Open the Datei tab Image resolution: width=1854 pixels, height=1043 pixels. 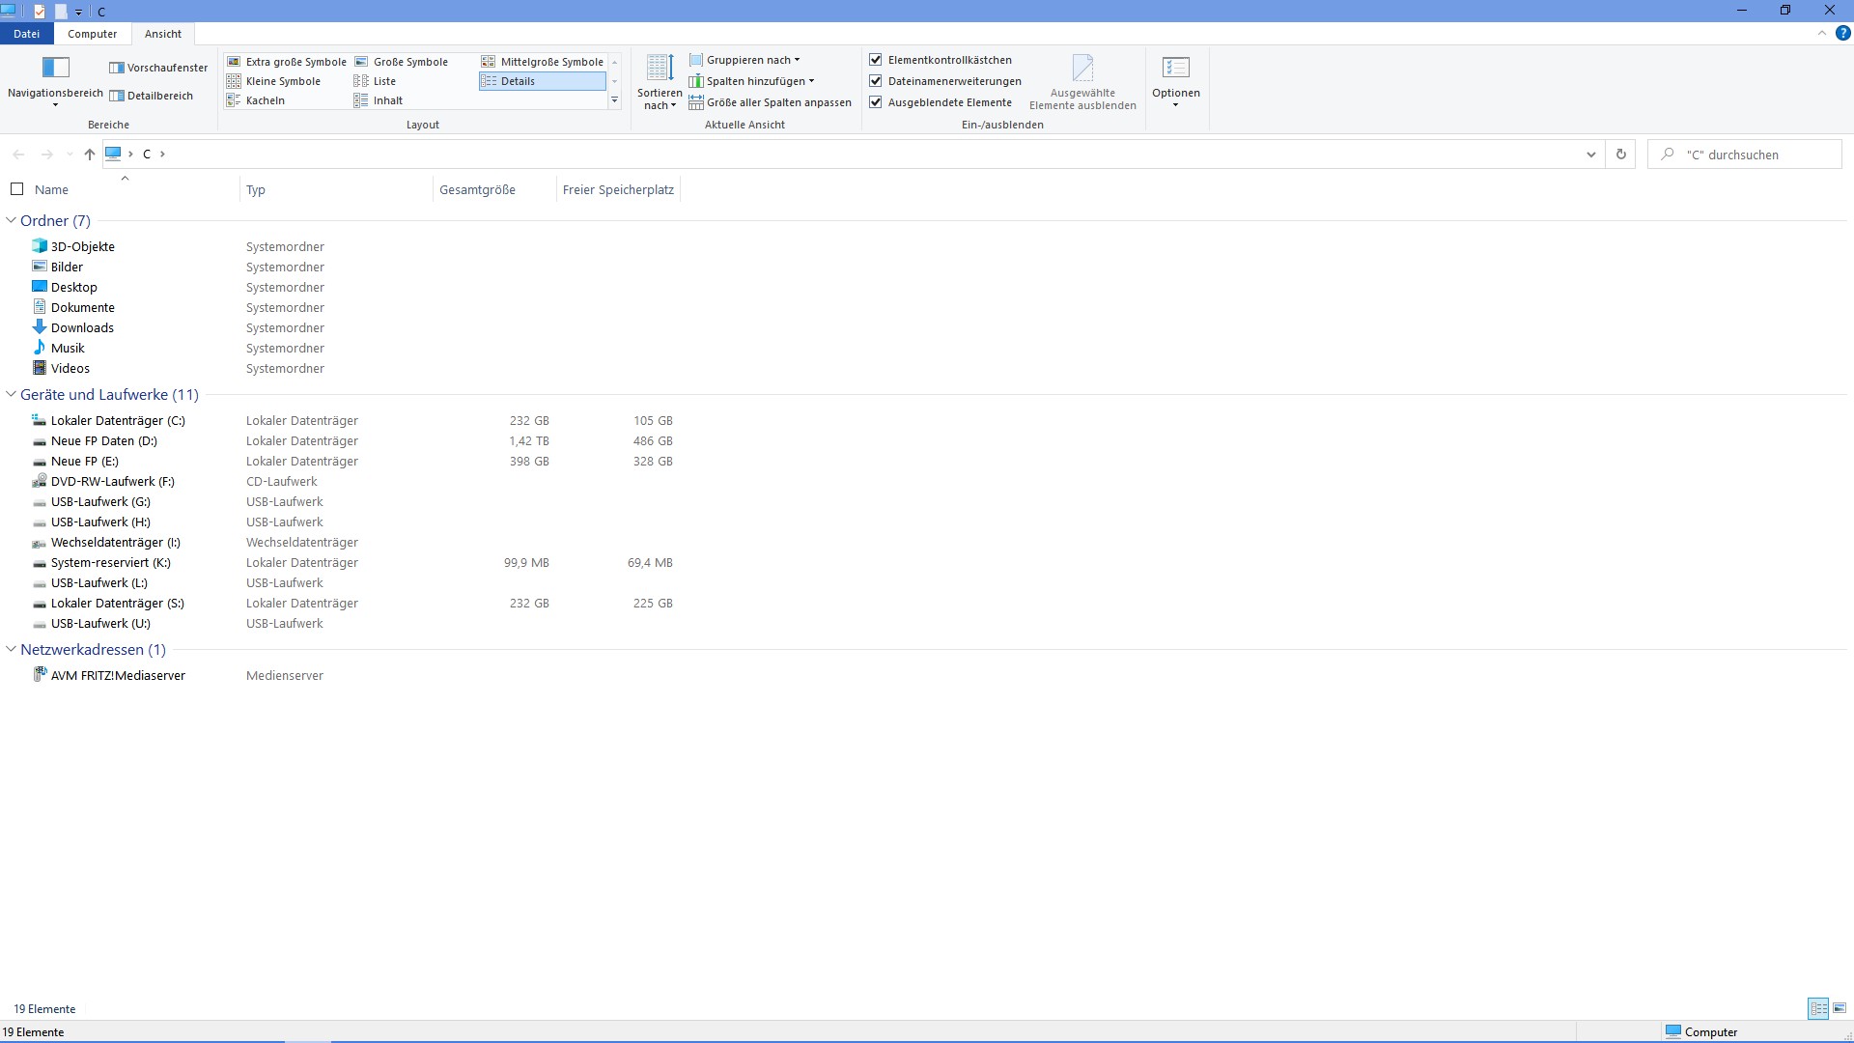tap(26, 34)
